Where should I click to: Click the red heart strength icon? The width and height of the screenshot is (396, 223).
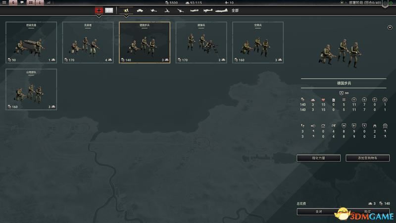[323, 100]
